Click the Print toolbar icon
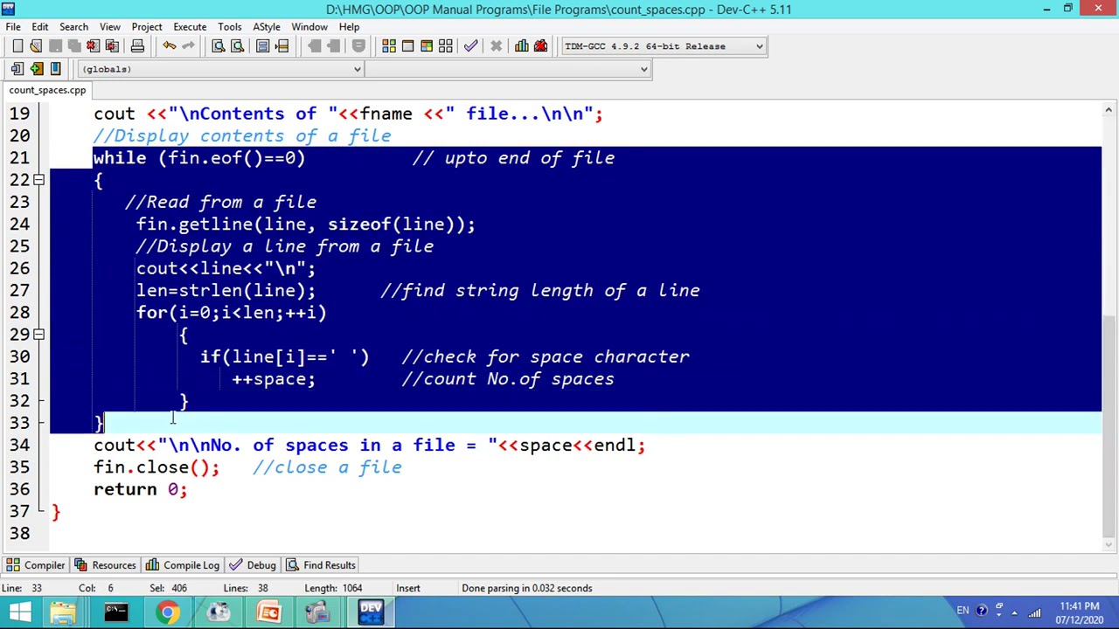This screenshot has width=1119, height=629. (x=137, y=46)
